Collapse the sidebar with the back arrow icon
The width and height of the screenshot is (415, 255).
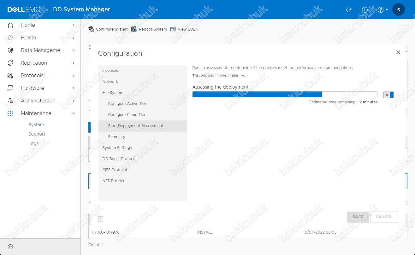tap(10, 247)
